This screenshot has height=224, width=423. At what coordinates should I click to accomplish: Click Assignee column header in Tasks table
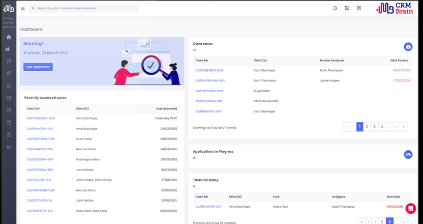click(x=338, y=197)
